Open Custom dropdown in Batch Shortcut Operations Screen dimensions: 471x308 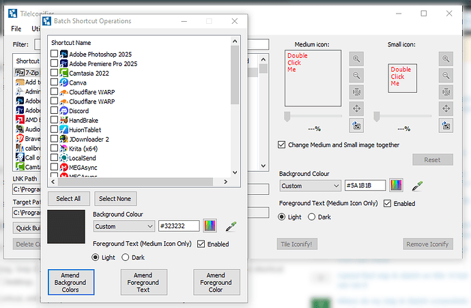coord(124,226)
